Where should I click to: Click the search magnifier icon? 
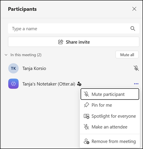click(x=133, y=29)
